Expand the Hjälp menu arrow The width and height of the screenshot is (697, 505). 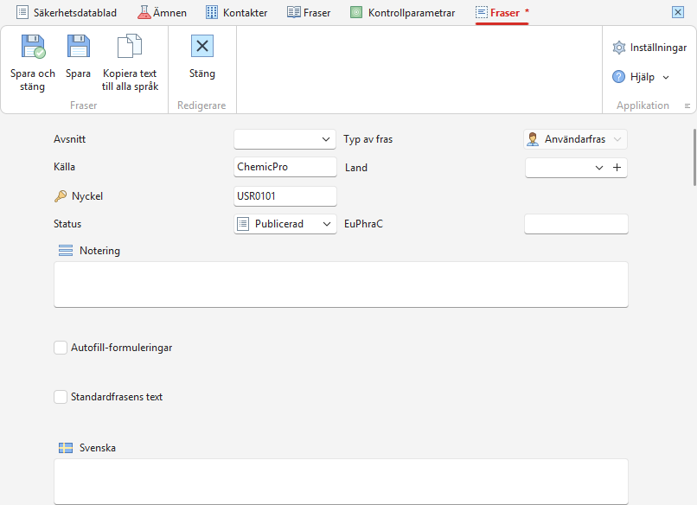point(666,77)
